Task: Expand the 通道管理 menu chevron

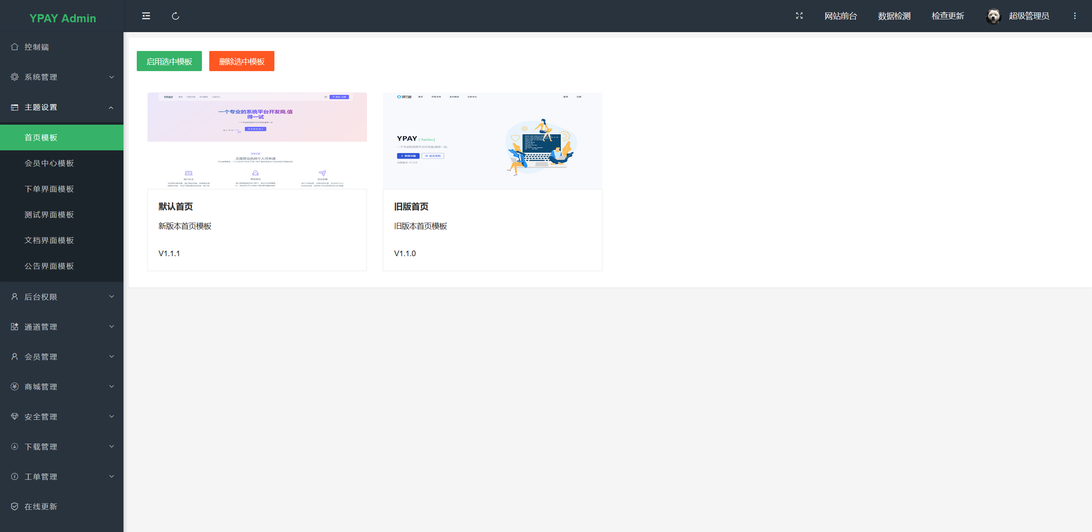Action: [x=111, y=326]
